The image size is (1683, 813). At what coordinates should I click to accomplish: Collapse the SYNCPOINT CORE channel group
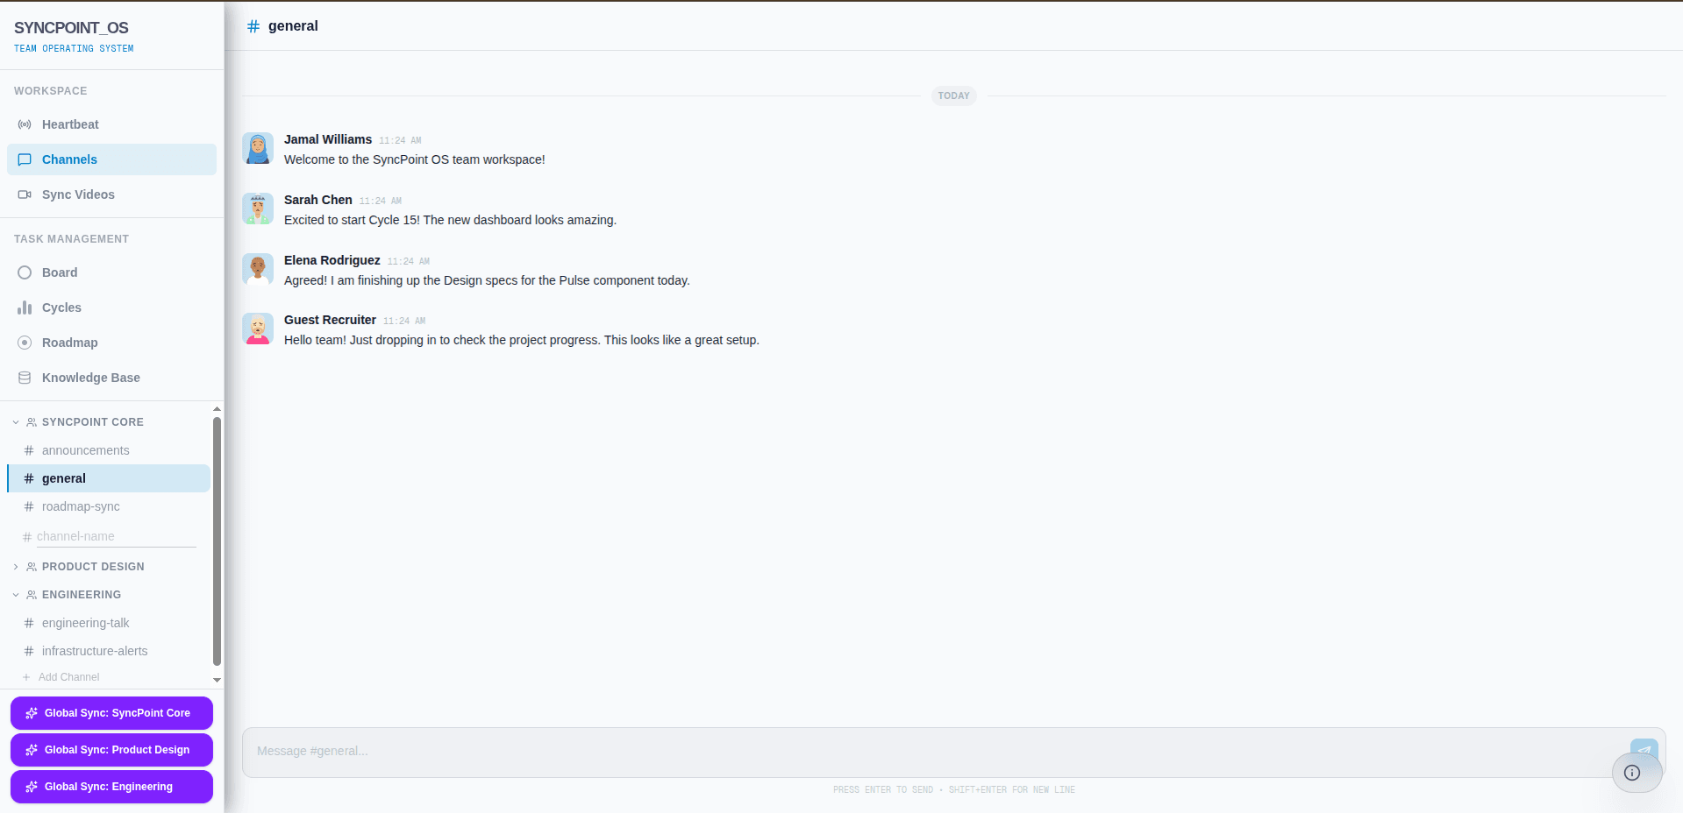(x=15, y=421)
